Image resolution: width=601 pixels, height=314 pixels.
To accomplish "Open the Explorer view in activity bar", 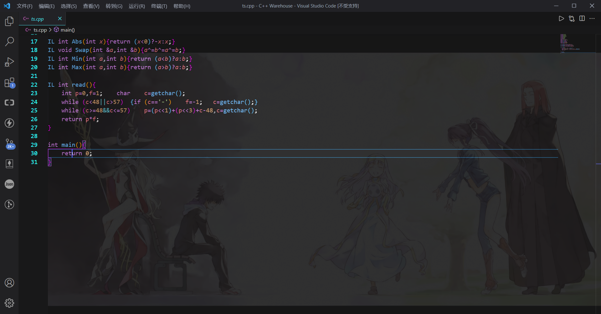I will [x=9, y=21].
